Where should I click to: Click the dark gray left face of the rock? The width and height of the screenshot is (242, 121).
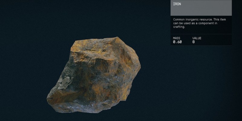pos(65,79)
